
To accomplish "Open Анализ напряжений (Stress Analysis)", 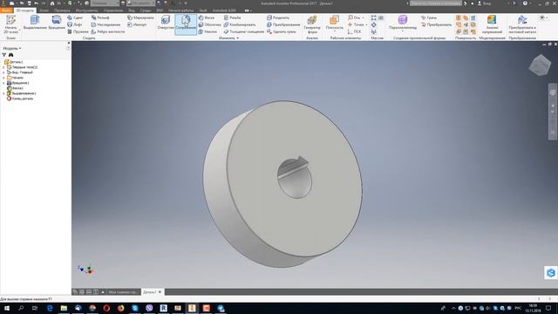I will pos(492,24).
